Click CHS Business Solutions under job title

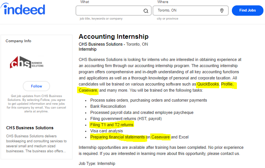pos(101,44)
